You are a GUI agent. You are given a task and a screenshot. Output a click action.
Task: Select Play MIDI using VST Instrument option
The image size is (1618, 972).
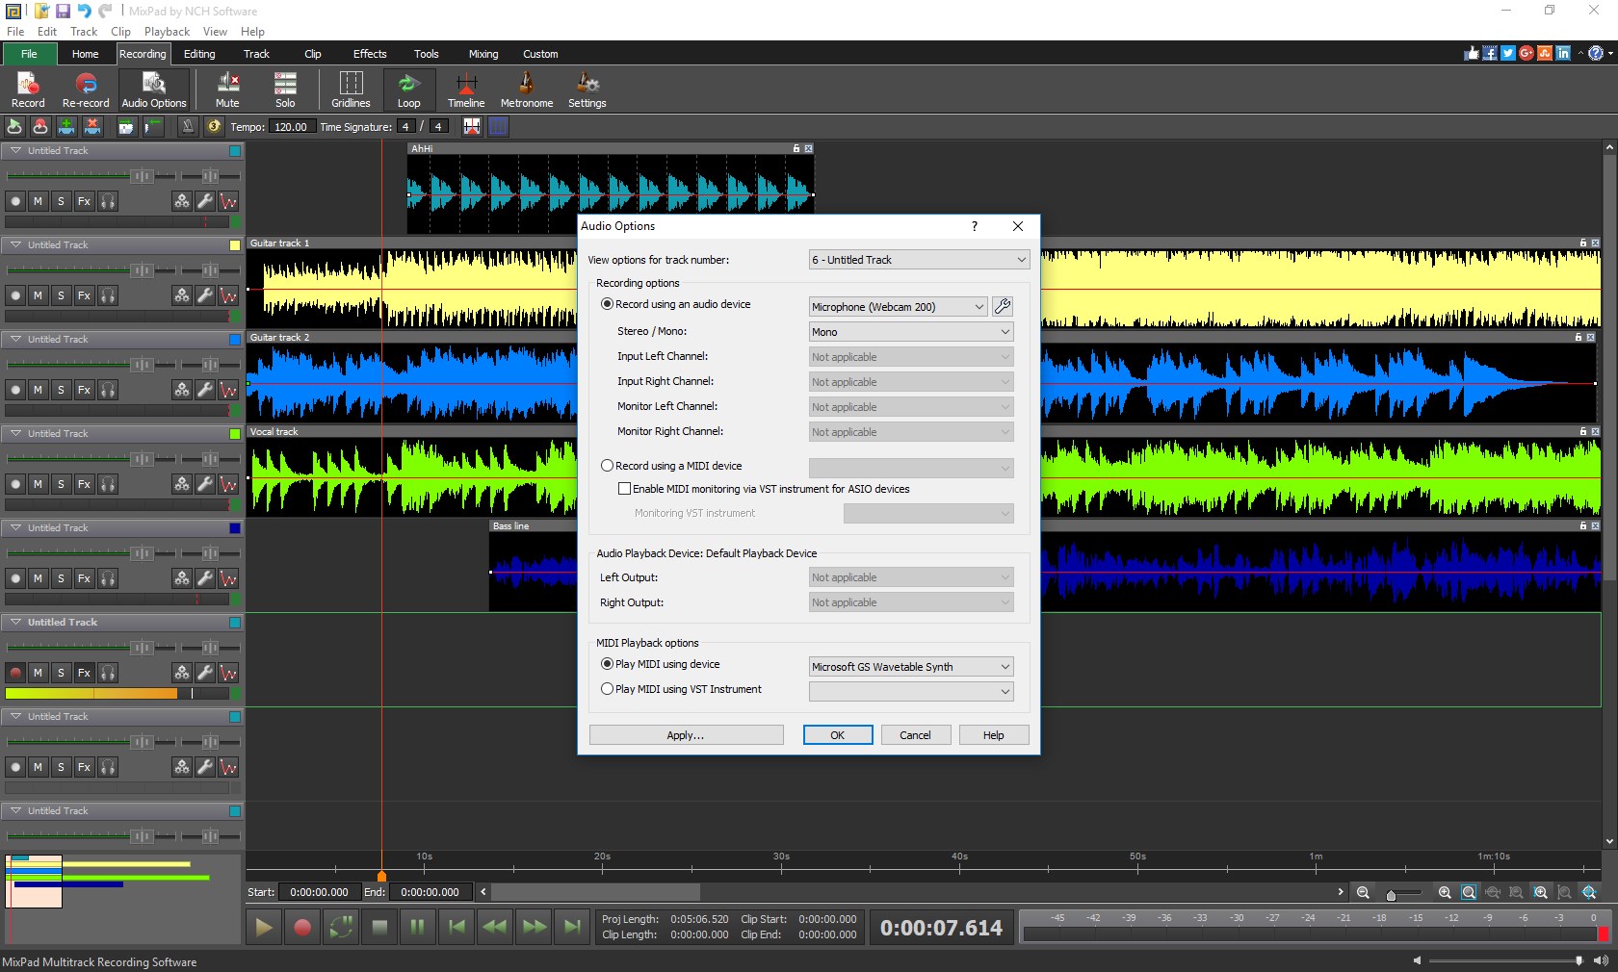point(607,689)
